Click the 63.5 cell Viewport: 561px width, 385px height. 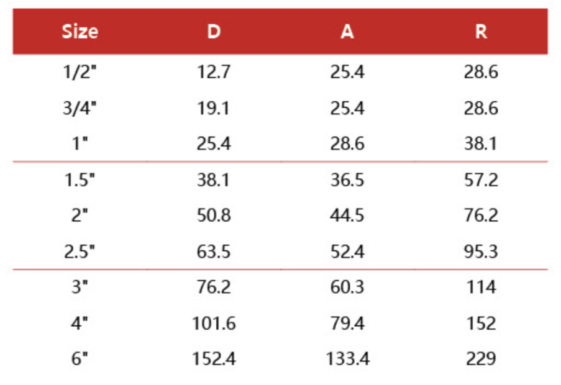click(214, 252)
